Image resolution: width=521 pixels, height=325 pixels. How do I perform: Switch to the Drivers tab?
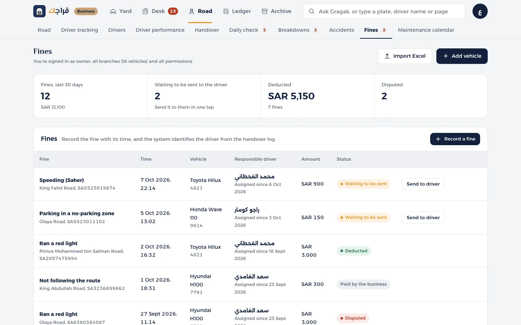tap(117, 30)
